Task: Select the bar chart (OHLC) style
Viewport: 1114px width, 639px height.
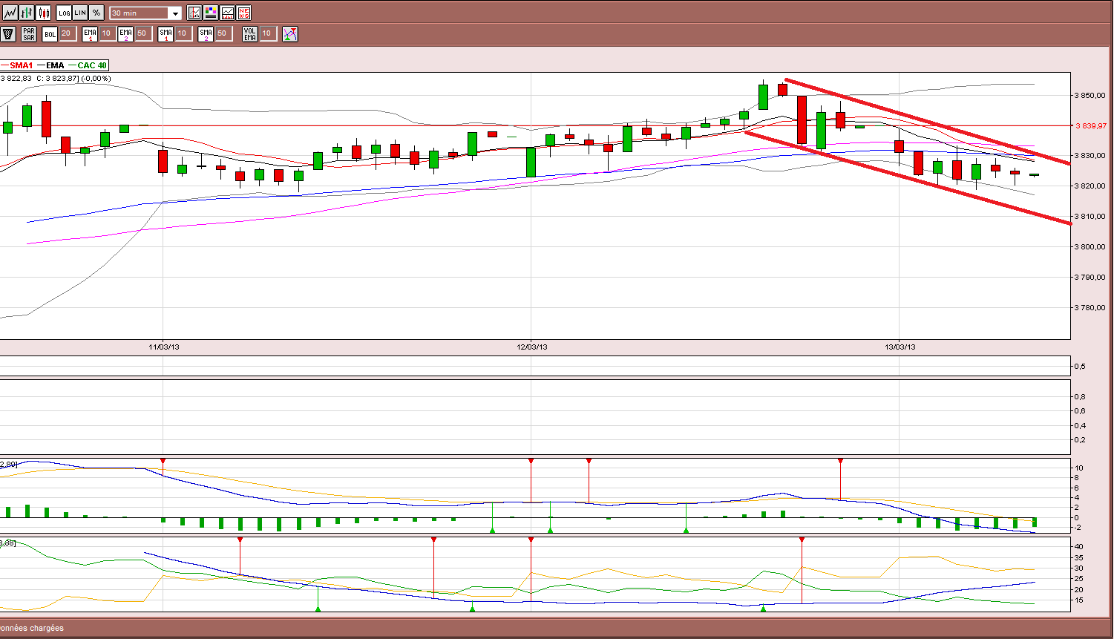Action: click(x=27, y=13)
